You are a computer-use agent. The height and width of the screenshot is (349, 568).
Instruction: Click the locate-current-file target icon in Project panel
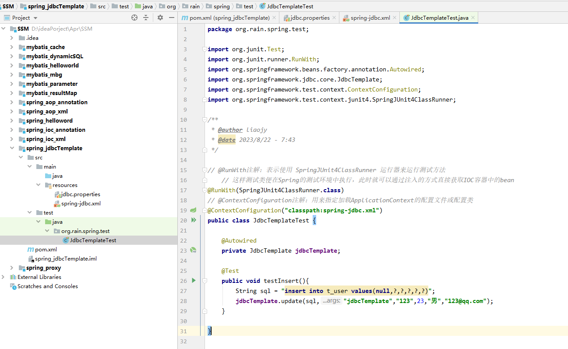(x=134, y=18)
